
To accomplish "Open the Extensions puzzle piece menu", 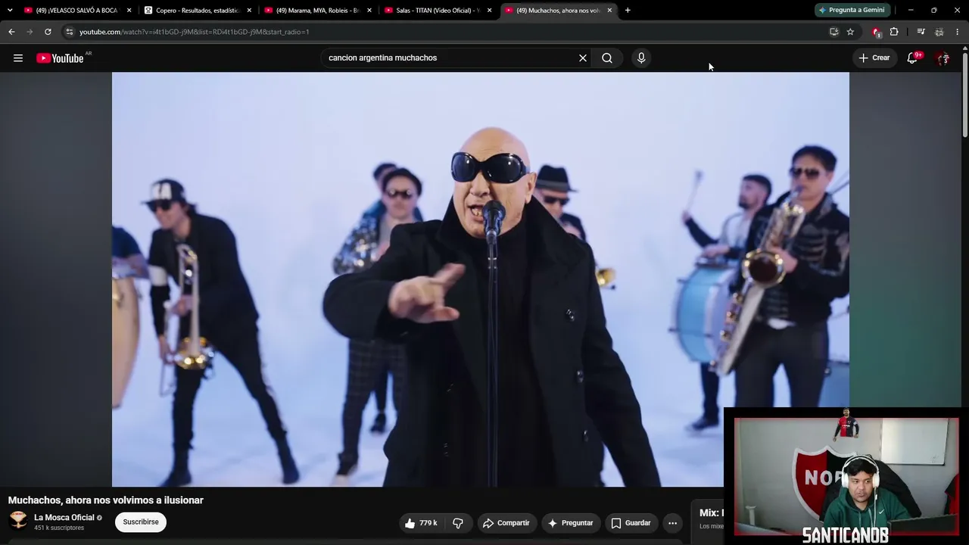I will pos(894,32).
